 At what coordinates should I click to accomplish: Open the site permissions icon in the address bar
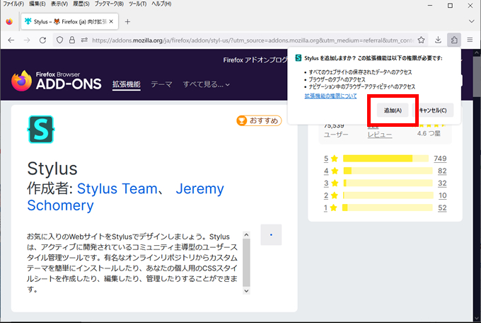84,40
